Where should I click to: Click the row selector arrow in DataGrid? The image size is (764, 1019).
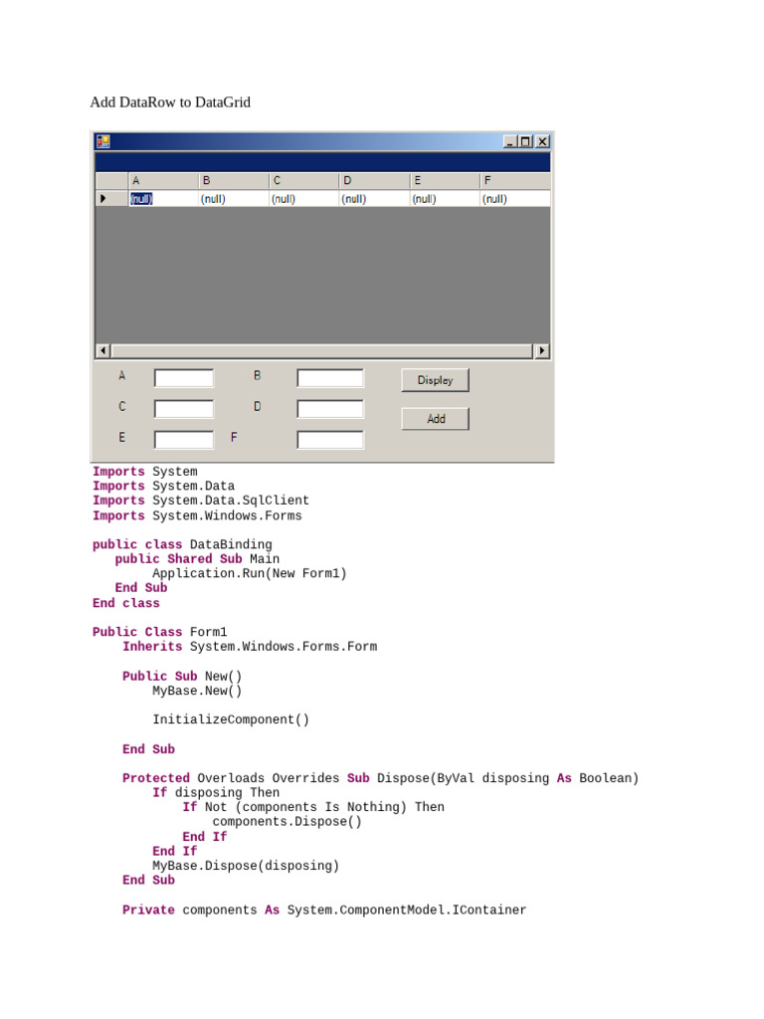tap(102, 199)
